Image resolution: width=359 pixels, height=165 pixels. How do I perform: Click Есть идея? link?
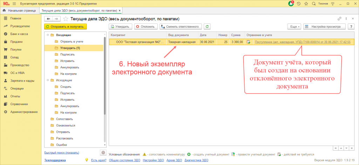[99, 160]
